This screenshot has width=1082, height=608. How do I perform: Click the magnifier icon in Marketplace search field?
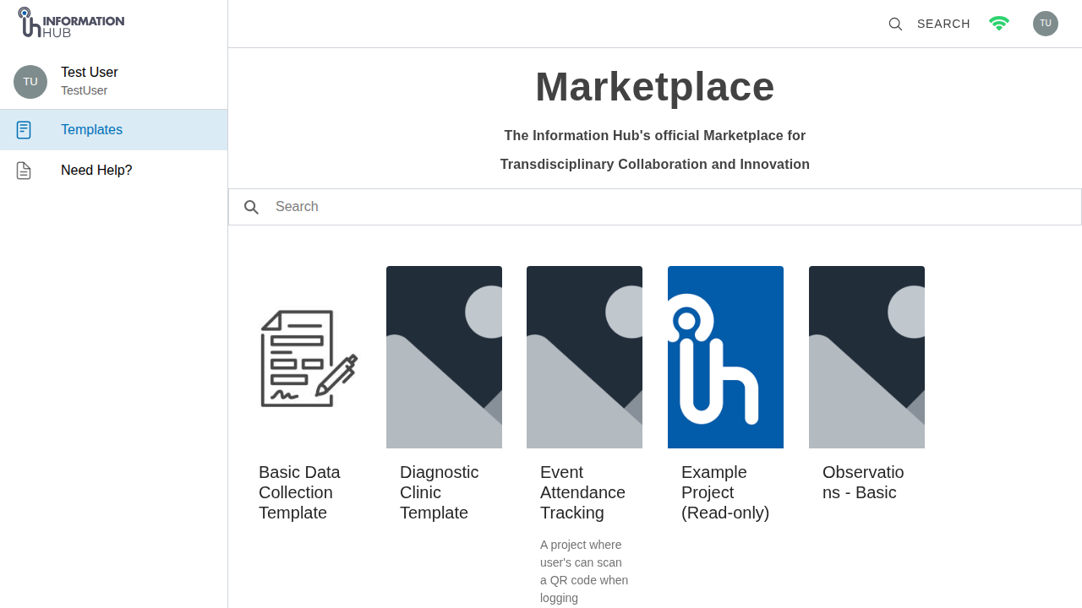(x=251, y=207)
